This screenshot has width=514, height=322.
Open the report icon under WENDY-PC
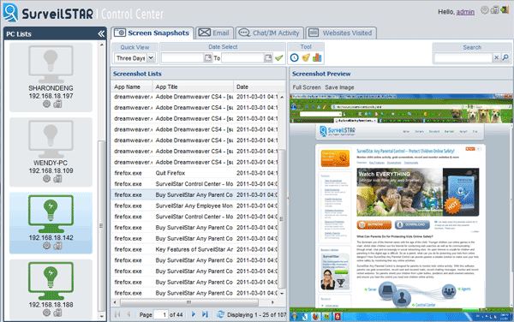pos(57,179)
